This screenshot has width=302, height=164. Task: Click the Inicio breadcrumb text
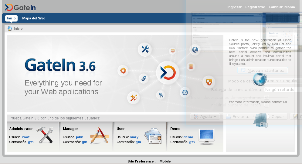point(18,28)
